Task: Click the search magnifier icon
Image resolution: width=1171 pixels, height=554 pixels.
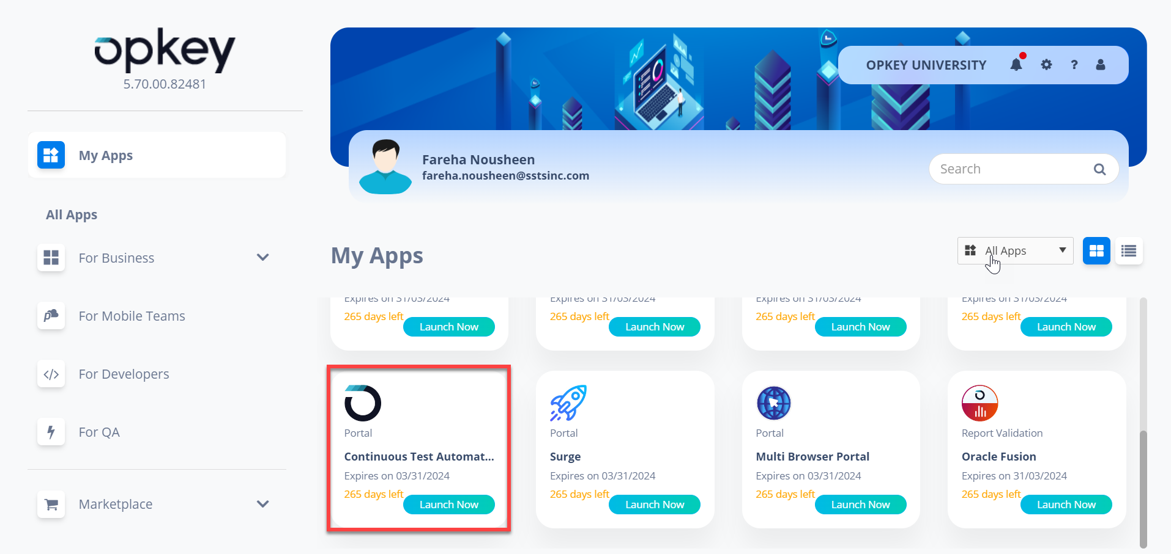Action: 1099,169
